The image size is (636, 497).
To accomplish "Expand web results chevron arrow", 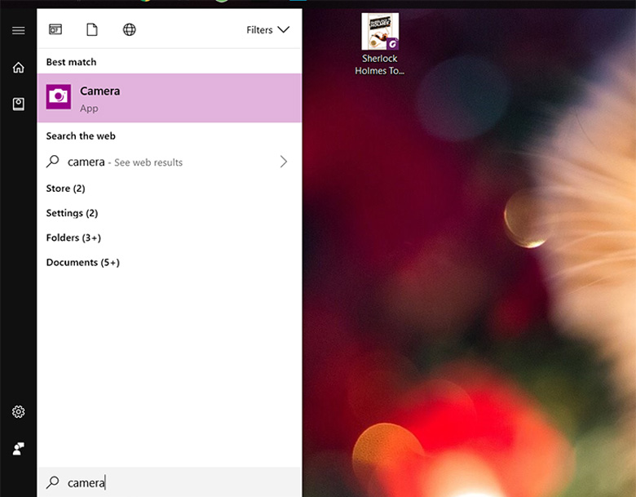I will pyautogui.click(x=283, y=162).
